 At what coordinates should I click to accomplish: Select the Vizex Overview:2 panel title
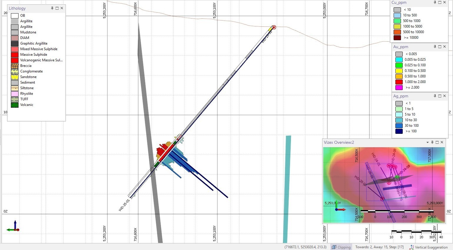click(339, 142)
